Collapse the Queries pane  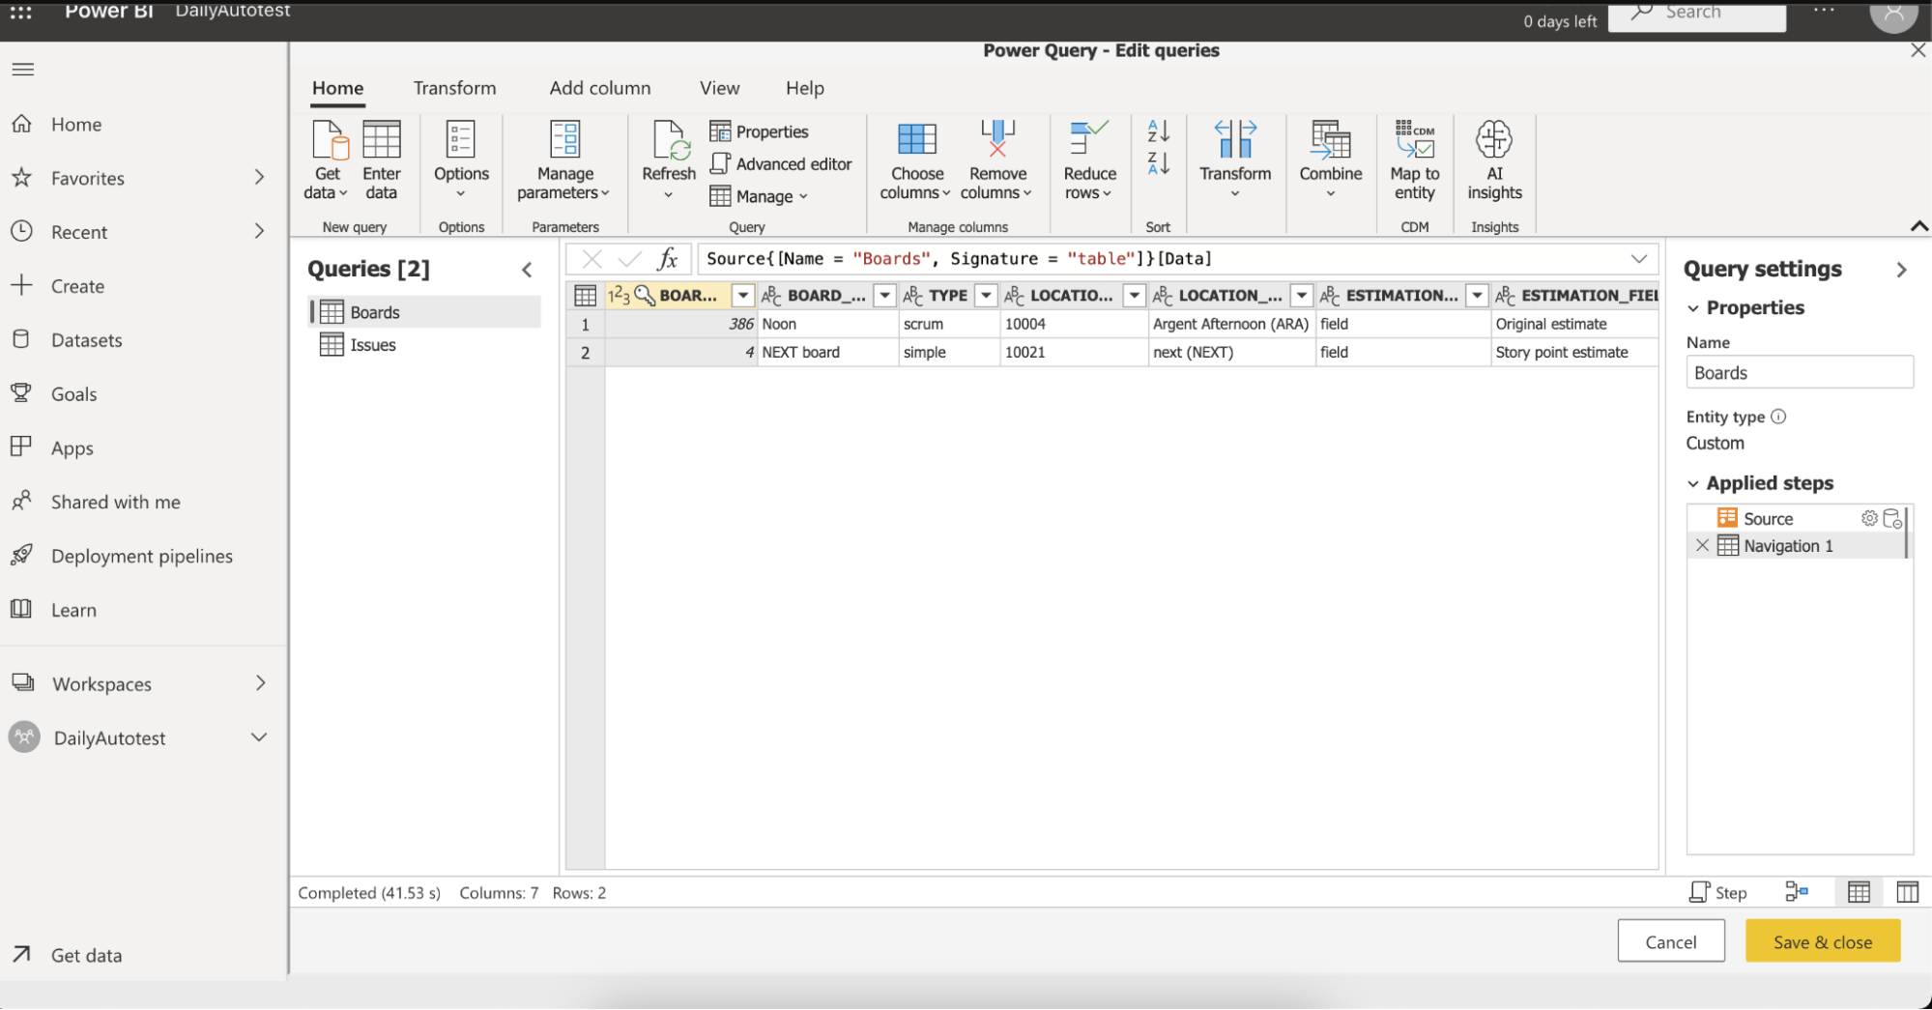(527, 270)
